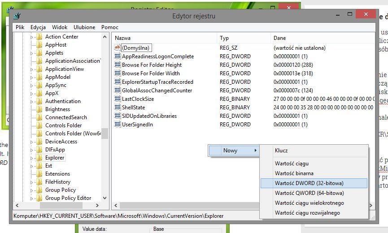Screen dimensions: 388x233
Task: Select Wartość QWORD (64-bitowa) entry
Action: tap(314, 193)
